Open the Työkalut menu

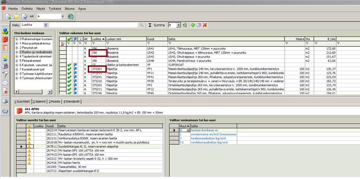point(55,9)
